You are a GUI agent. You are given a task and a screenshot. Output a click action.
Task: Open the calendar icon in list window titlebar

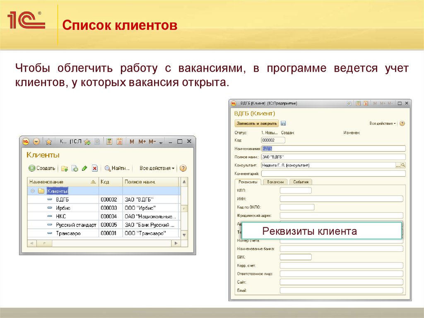click(120, 141)
